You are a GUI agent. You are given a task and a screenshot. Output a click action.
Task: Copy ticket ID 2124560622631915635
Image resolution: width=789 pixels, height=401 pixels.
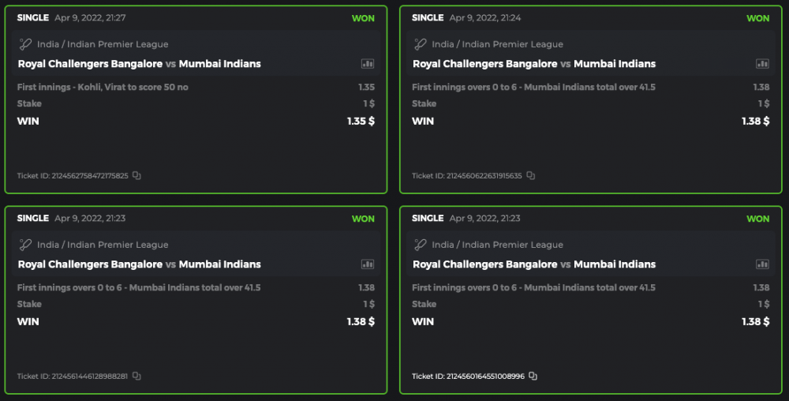click(531, 176)
